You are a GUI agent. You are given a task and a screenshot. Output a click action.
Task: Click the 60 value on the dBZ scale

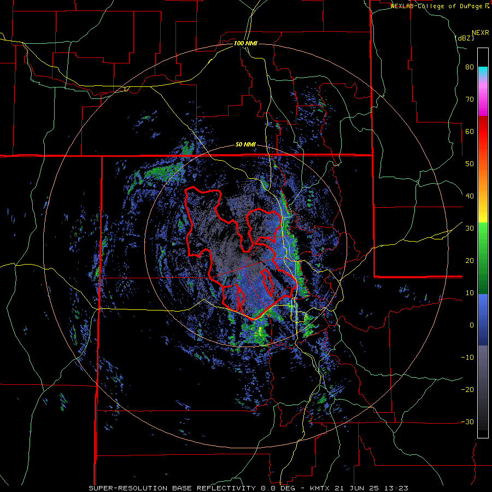(x=470, y=131)
